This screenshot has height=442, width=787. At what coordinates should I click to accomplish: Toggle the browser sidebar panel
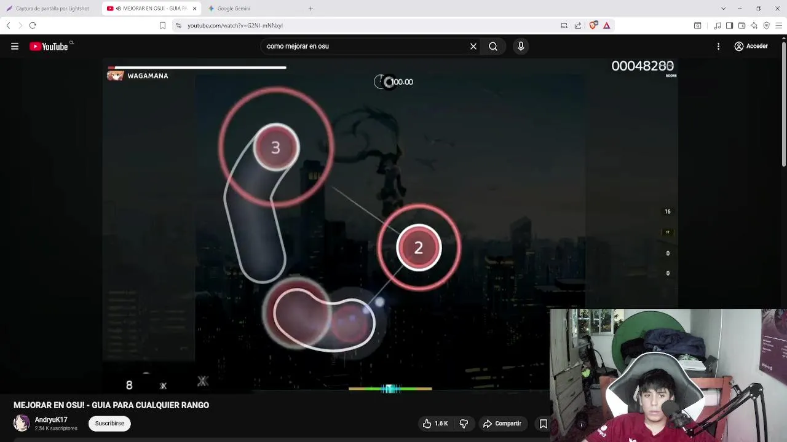[729, 25]
